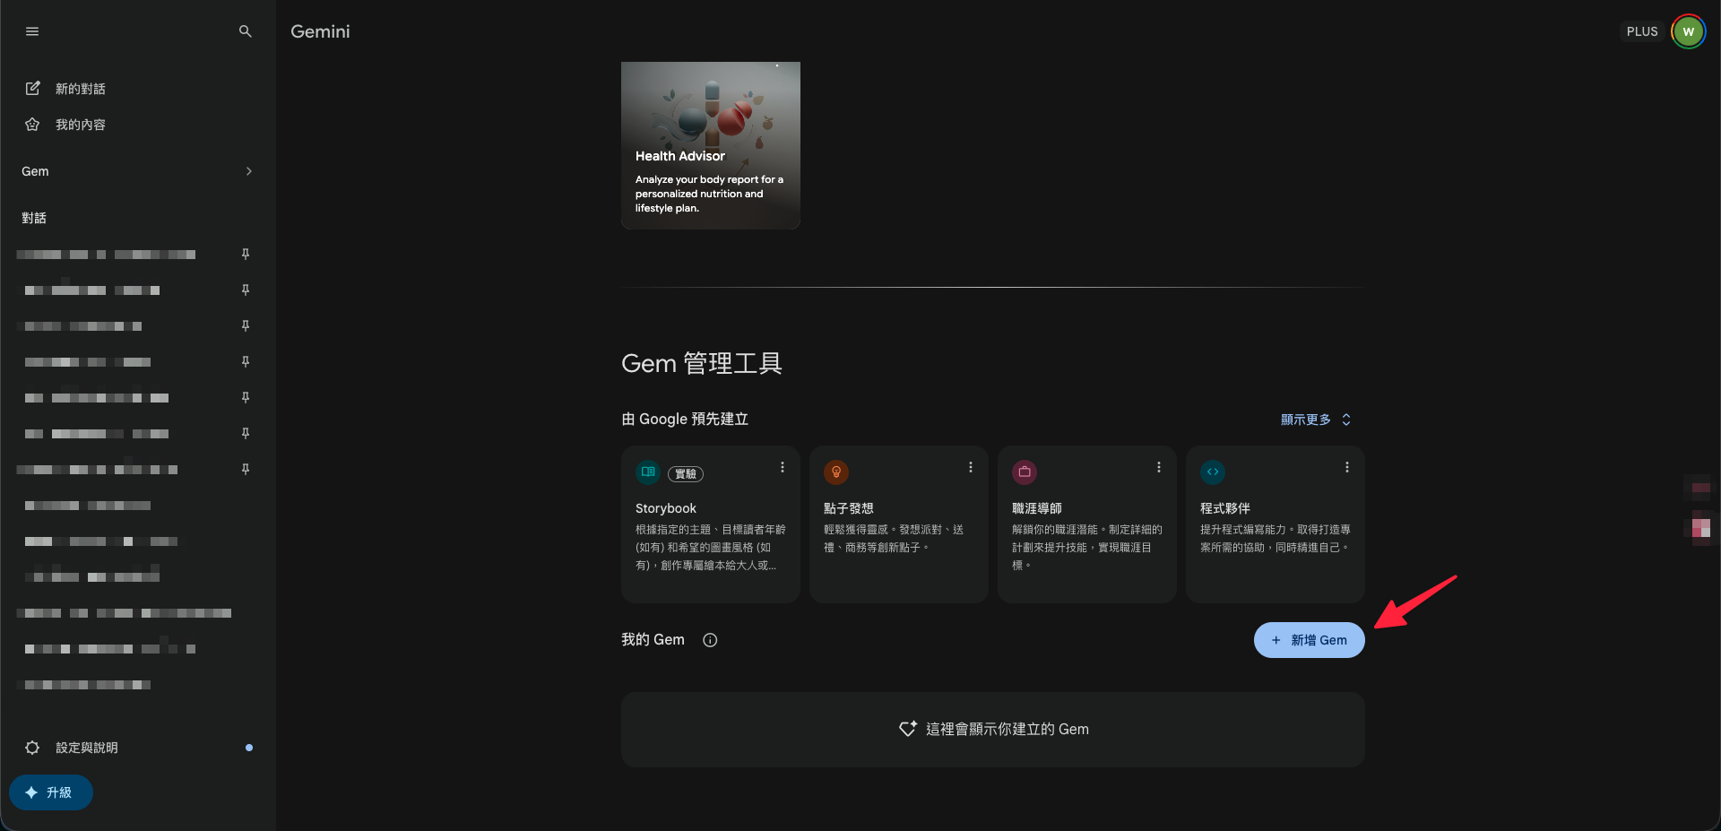
Task: Click the 職涯導師 briefcase icon
Action: point(1025,472)
